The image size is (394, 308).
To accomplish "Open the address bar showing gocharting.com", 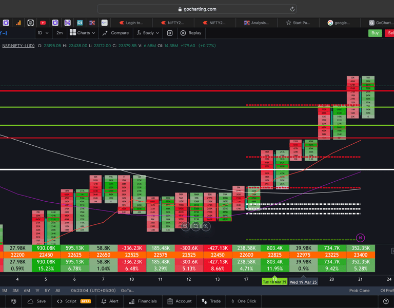I will (197, 9).
